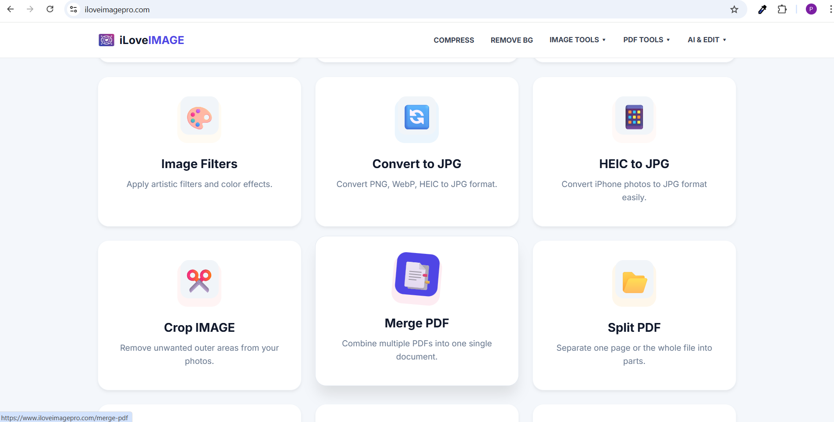Open REMOVE BG from the navigation bar
This screenshot has width=834, height=422.
pos(511,40)
